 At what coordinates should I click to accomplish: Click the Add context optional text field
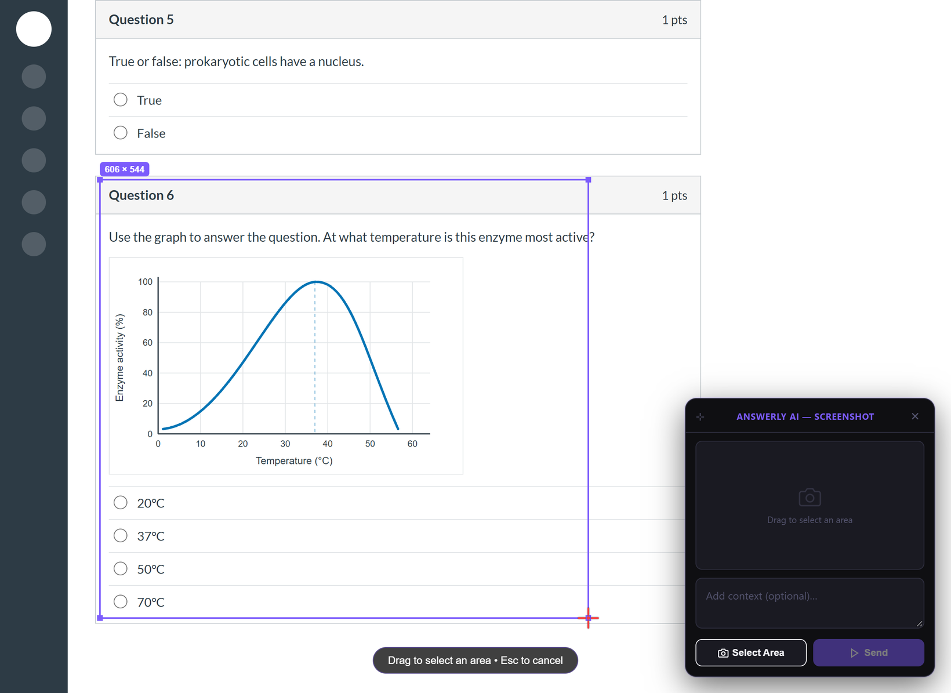(x=810, y=603)
